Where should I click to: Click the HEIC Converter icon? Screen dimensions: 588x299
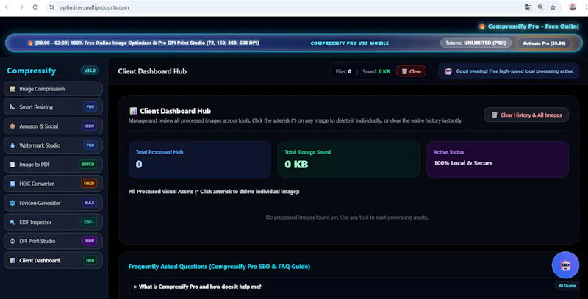click(12, 184)
